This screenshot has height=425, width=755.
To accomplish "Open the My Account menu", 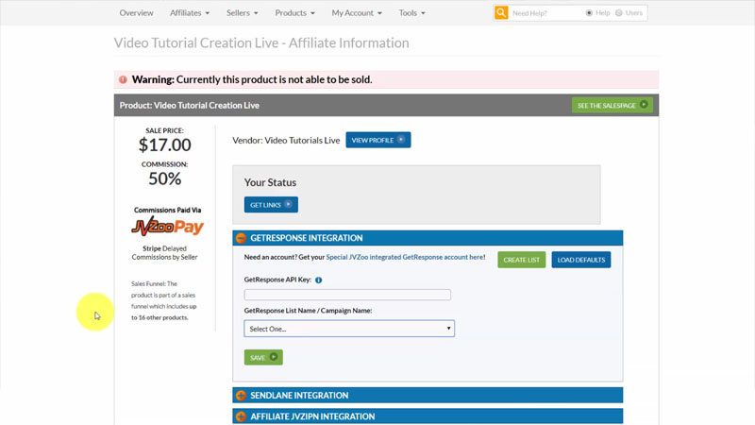I will coord(357,13).
